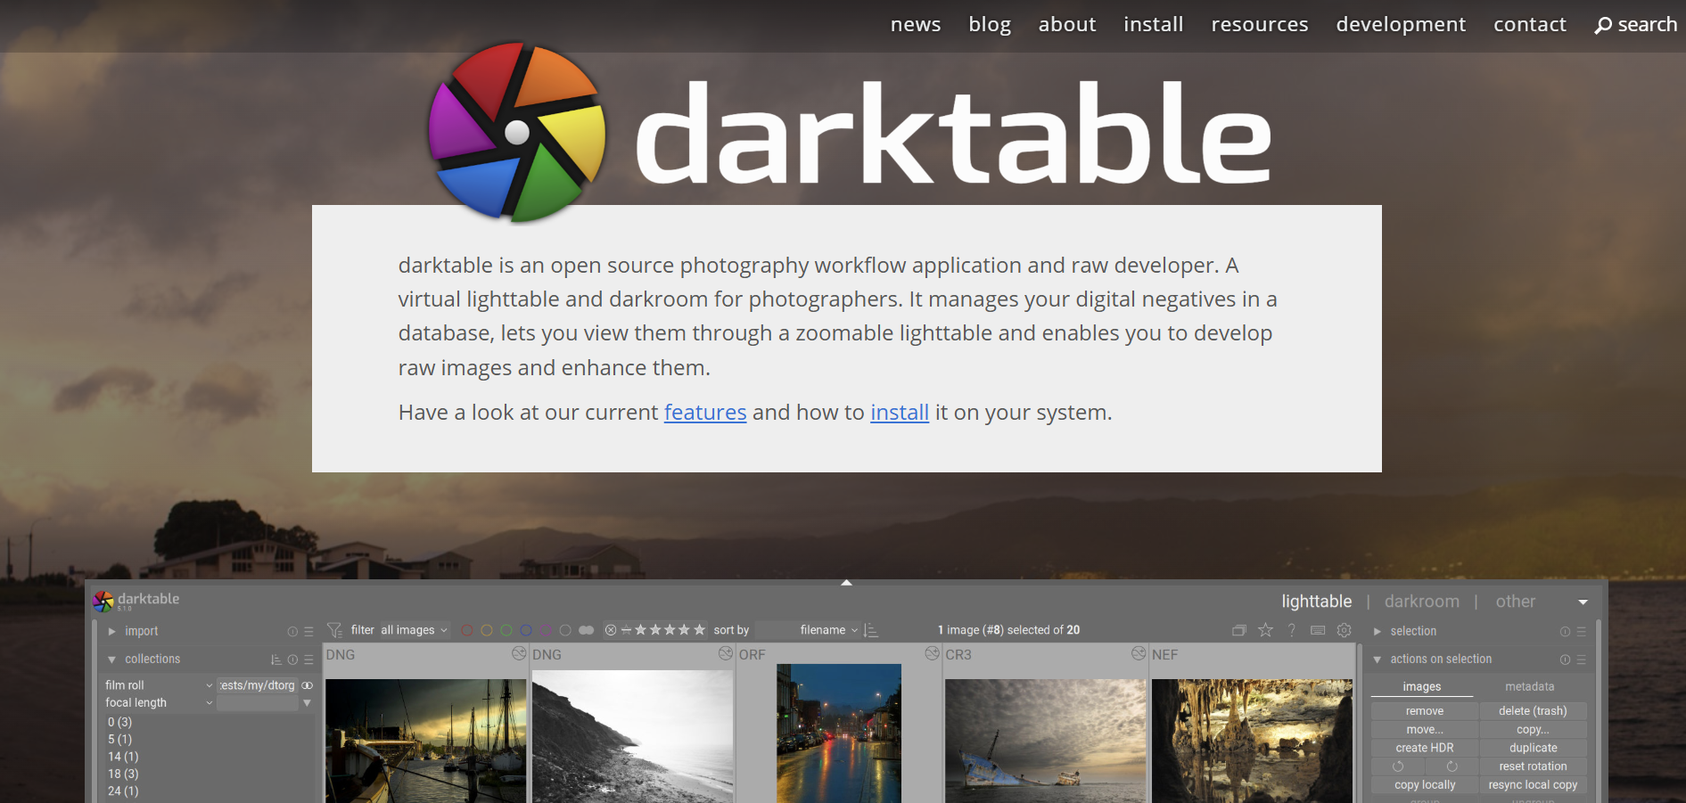Open the development menu item
This screenshot has height=803, width=1686.
1401,25
